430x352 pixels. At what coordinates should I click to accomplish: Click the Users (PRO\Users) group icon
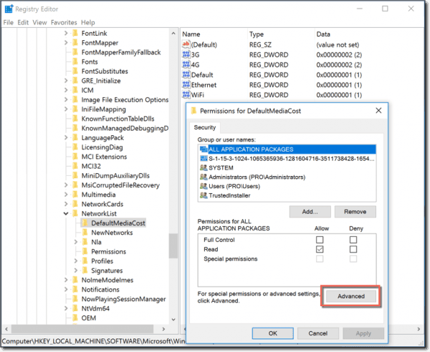[x=204, y=186]
